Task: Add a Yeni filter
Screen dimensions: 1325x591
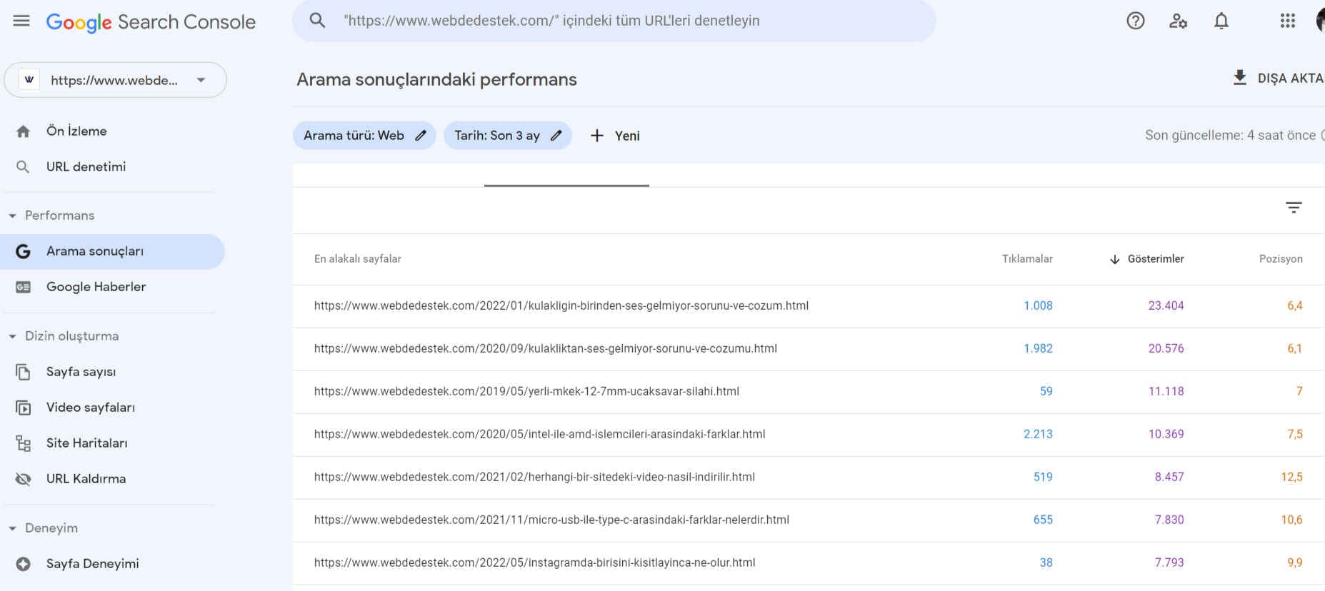Action: (615, 136)
